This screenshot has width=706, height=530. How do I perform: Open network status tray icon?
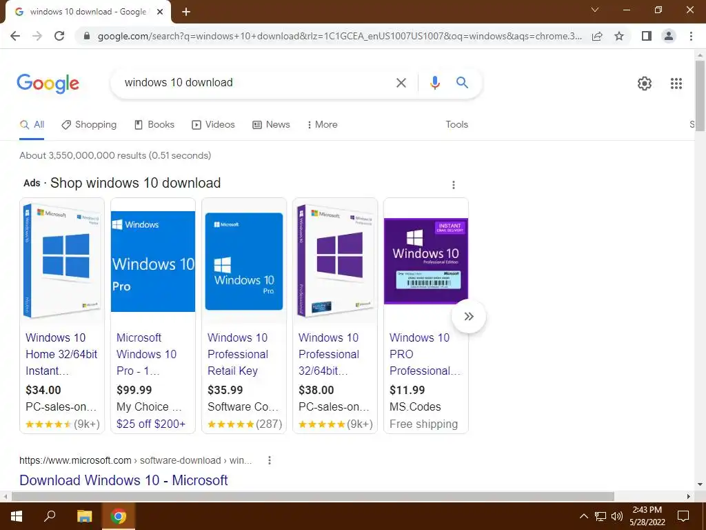(x=601, y=516)
